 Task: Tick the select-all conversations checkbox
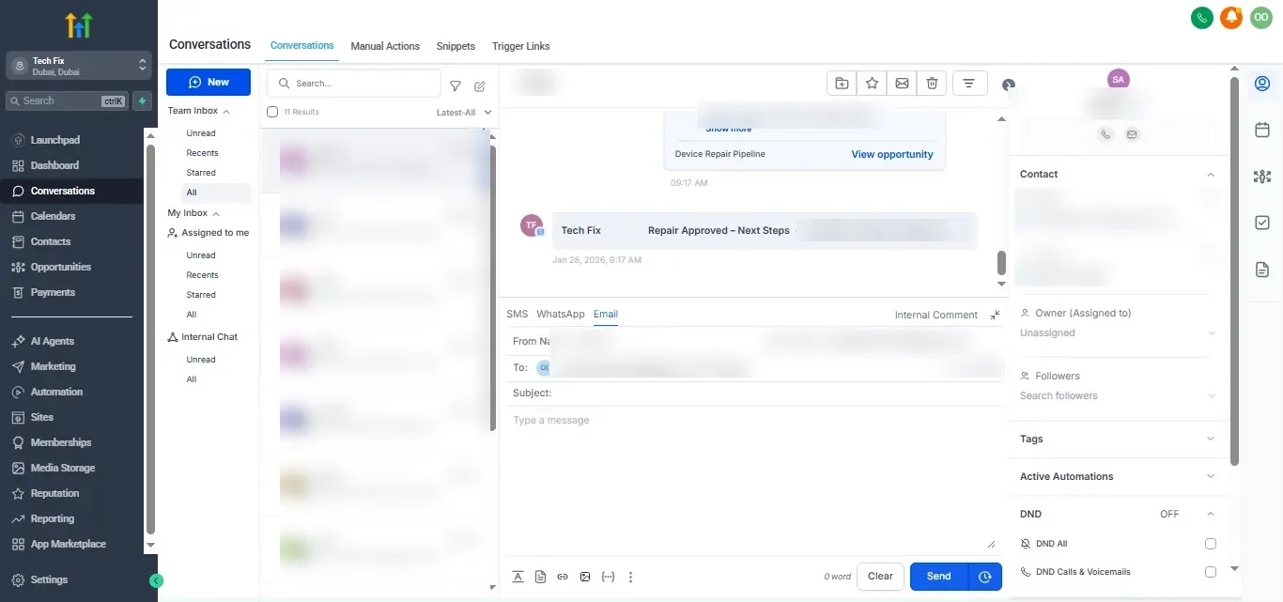272,112
